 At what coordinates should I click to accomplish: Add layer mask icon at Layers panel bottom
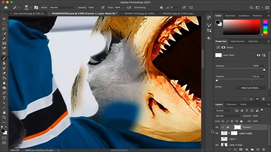pyautogui.click(x=241, y=149)
